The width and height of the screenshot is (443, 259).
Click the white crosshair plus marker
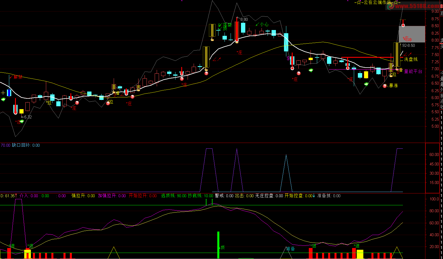[3, 93]
